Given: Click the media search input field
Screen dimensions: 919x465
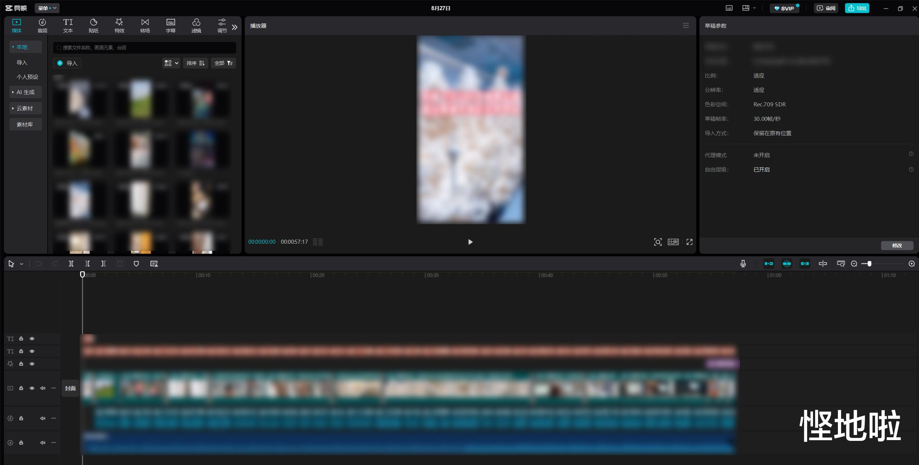Looking at the screenshot, I should point(144,48).
